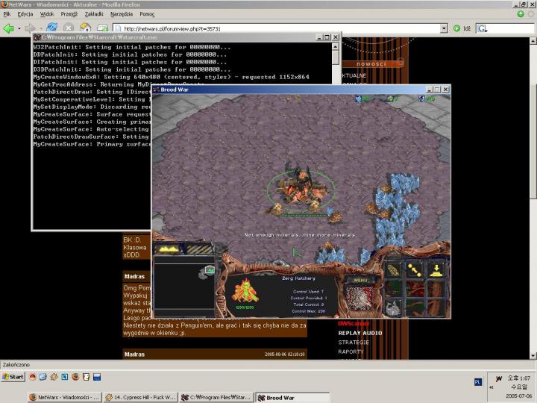Click the netwars.pl URL address field
The image size is (537, 403).
click(276, 28)
